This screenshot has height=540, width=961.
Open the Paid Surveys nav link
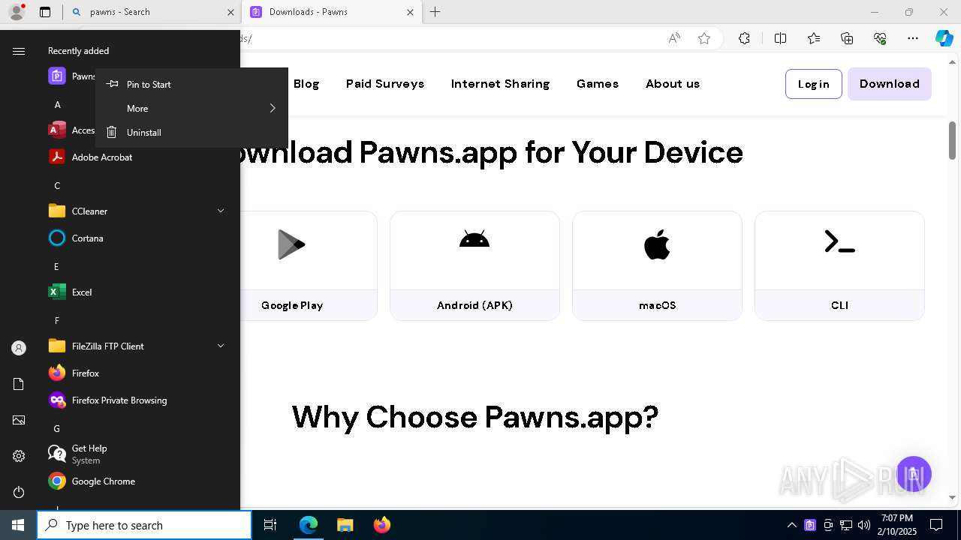point(385,84)
